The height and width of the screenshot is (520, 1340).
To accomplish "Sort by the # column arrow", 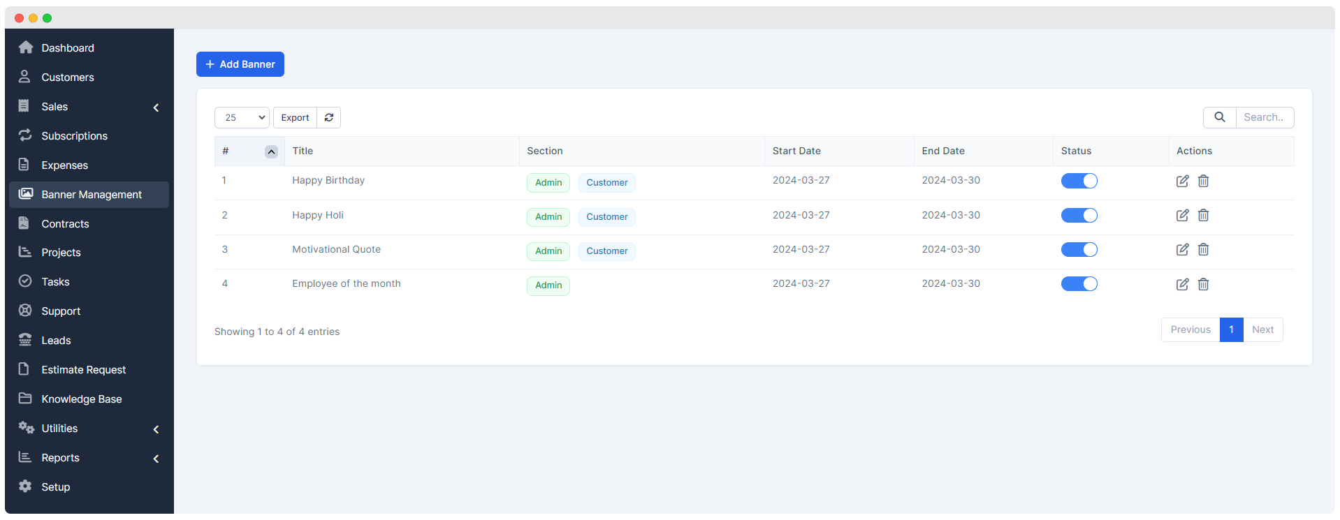I will point(271,151).
